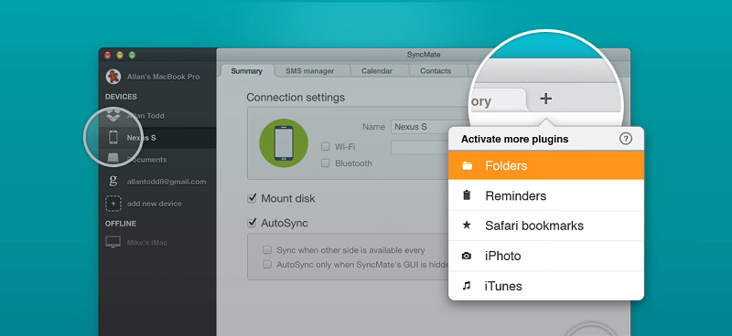Enable the Bluetooth checkbox
732x336 pixels.
pos(326,163)
